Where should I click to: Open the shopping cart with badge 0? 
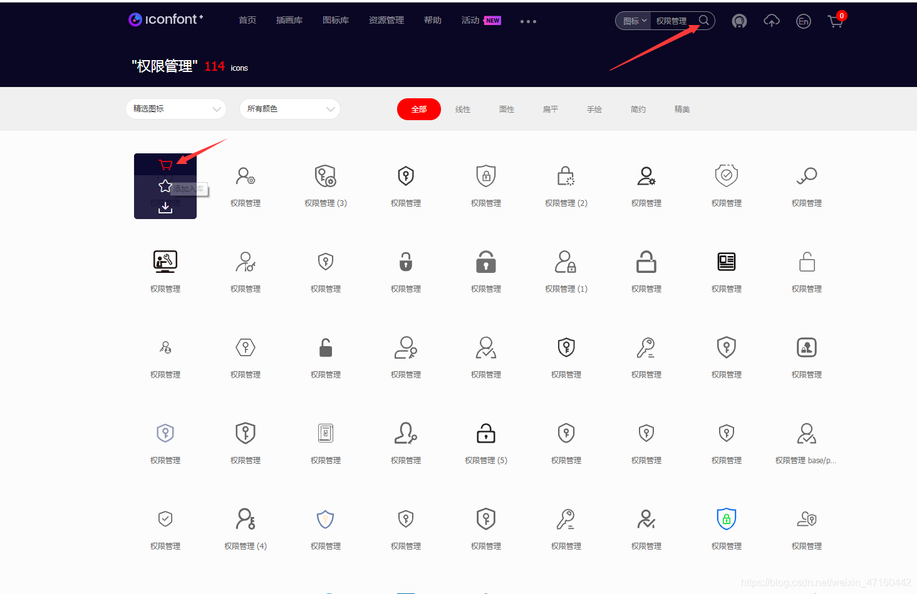(836, 21)
